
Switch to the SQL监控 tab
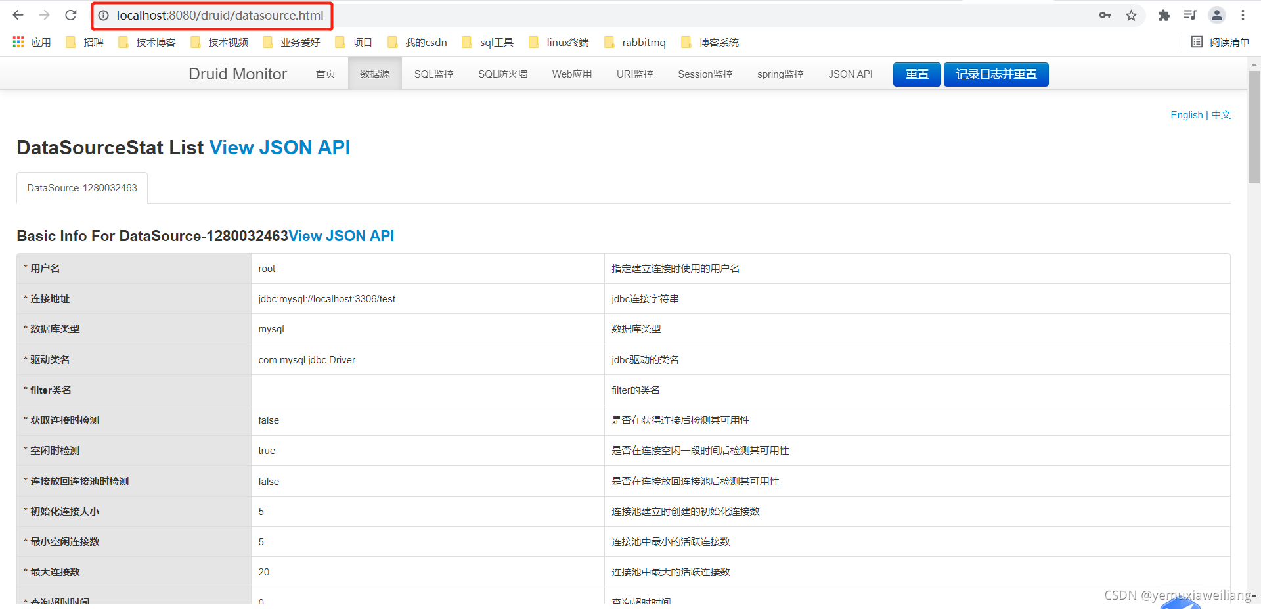[x=434, y=74]
